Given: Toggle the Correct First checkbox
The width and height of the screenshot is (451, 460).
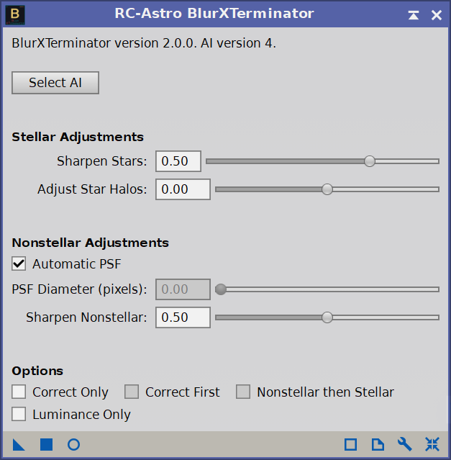Looking at the screenshot, I should [132, 392].
